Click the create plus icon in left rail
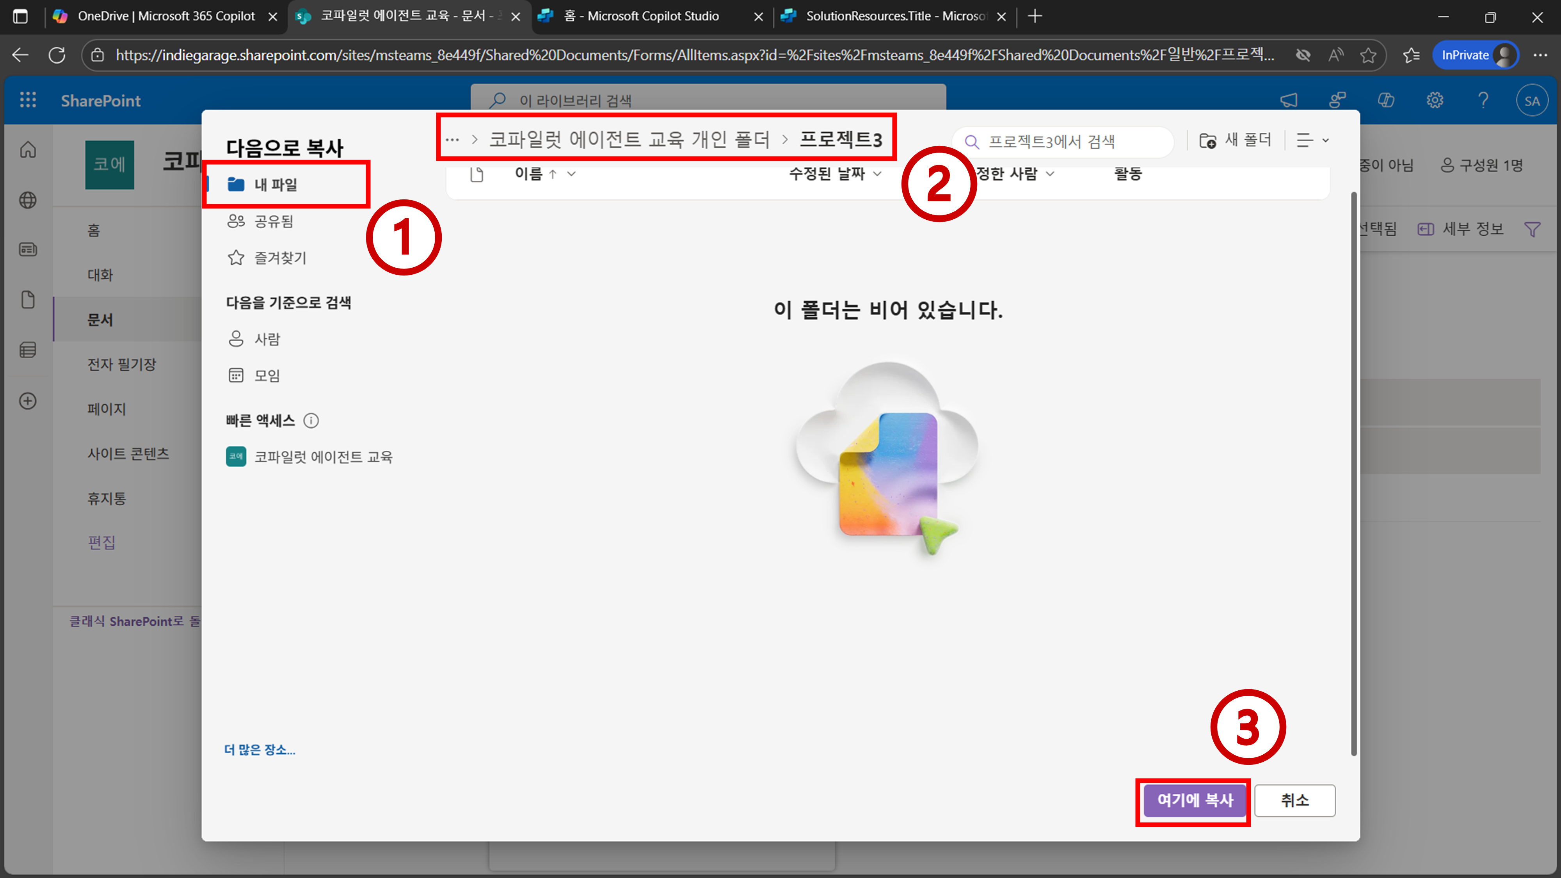The image size is (1561, 878). tap(28, 400)
